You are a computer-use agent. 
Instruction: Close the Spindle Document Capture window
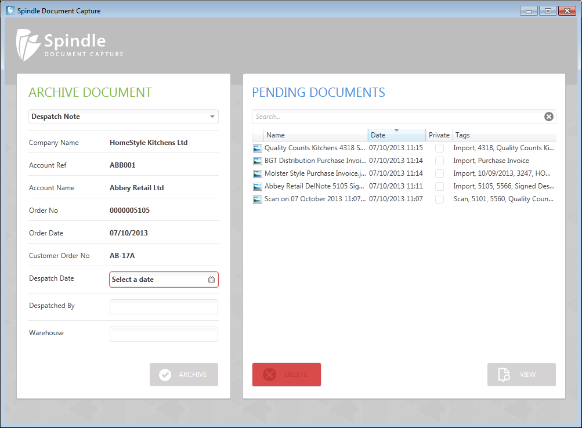(x=567, y=11)
